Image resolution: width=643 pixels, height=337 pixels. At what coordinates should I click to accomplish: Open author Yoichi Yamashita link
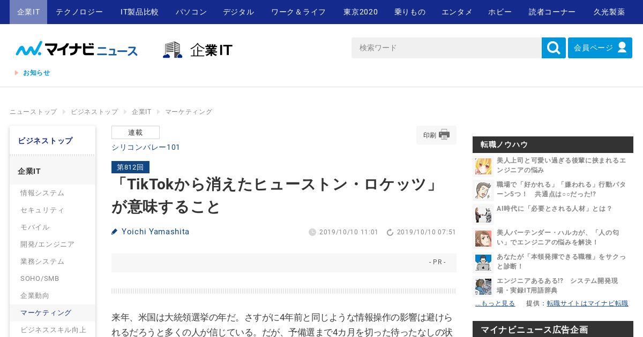155,232
